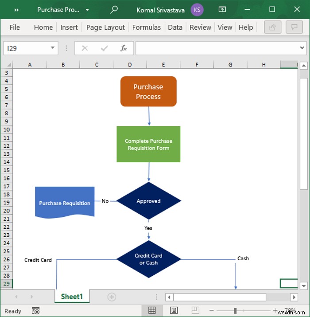Open Ribbon Display Options icon
Viewport: 310px width, 317px height.
coord(222,9)
